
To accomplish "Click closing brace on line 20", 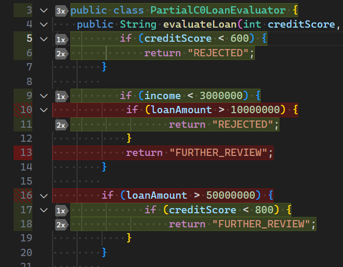I will tap(104, 252).
